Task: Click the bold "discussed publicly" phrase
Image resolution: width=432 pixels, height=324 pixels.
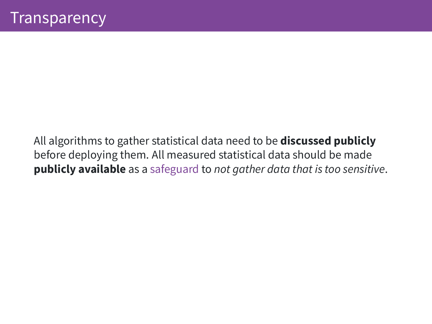Action: 328,141
